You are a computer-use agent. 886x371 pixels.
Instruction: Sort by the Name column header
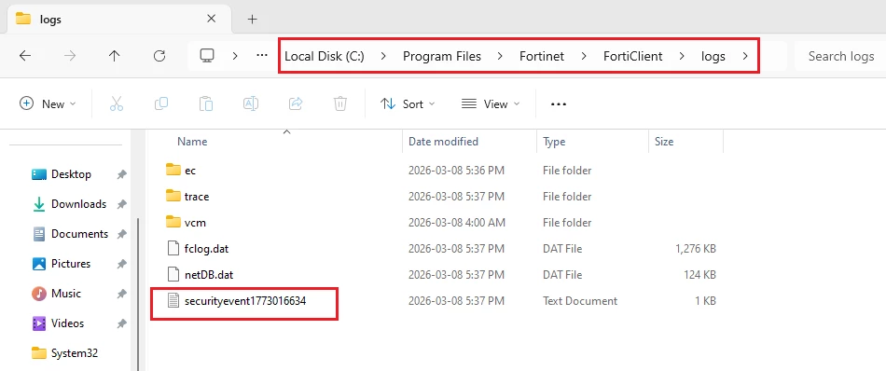point(192,141)
